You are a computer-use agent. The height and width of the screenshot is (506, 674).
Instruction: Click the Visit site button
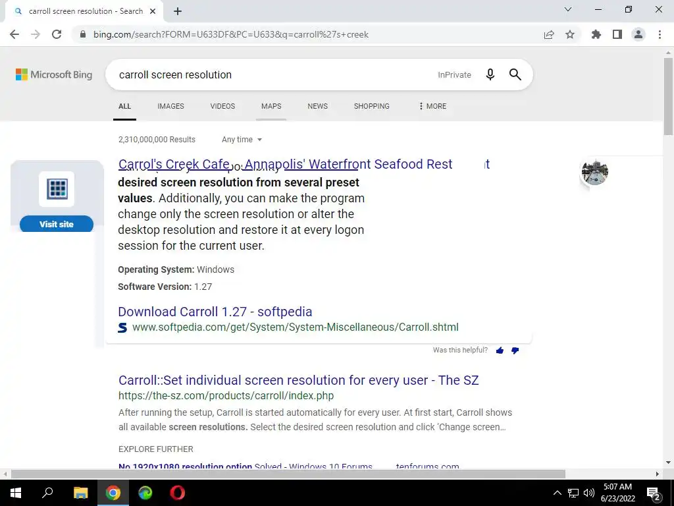coord(57,224)
